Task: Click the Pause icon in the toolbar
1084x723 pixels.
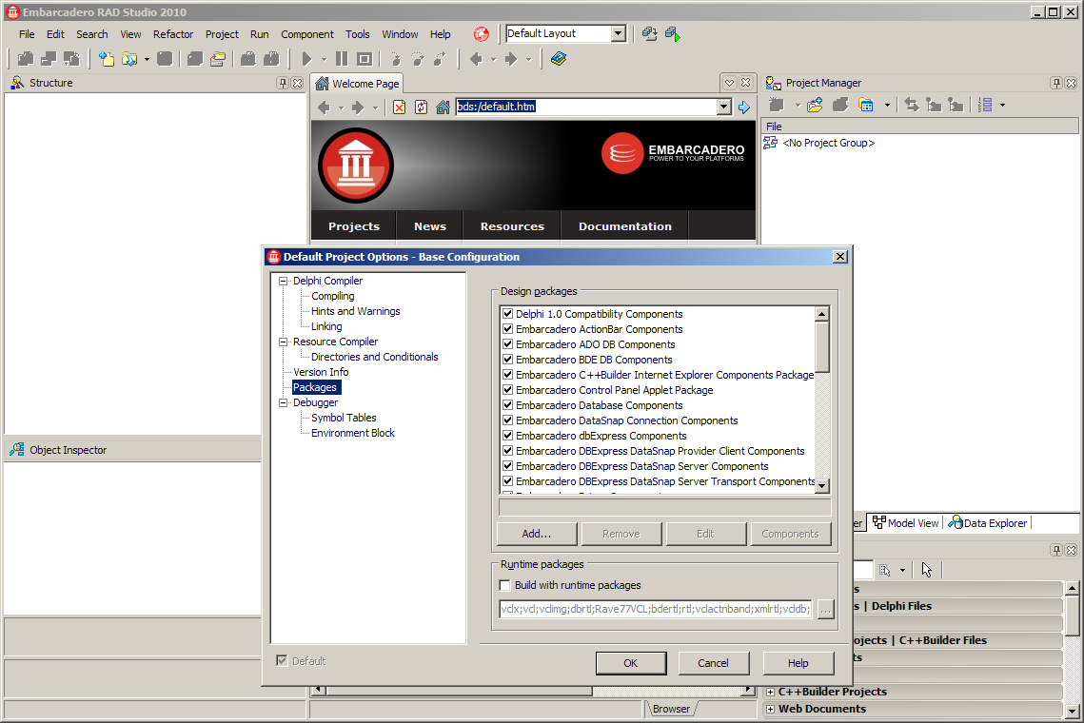Action: click(342, 59)
